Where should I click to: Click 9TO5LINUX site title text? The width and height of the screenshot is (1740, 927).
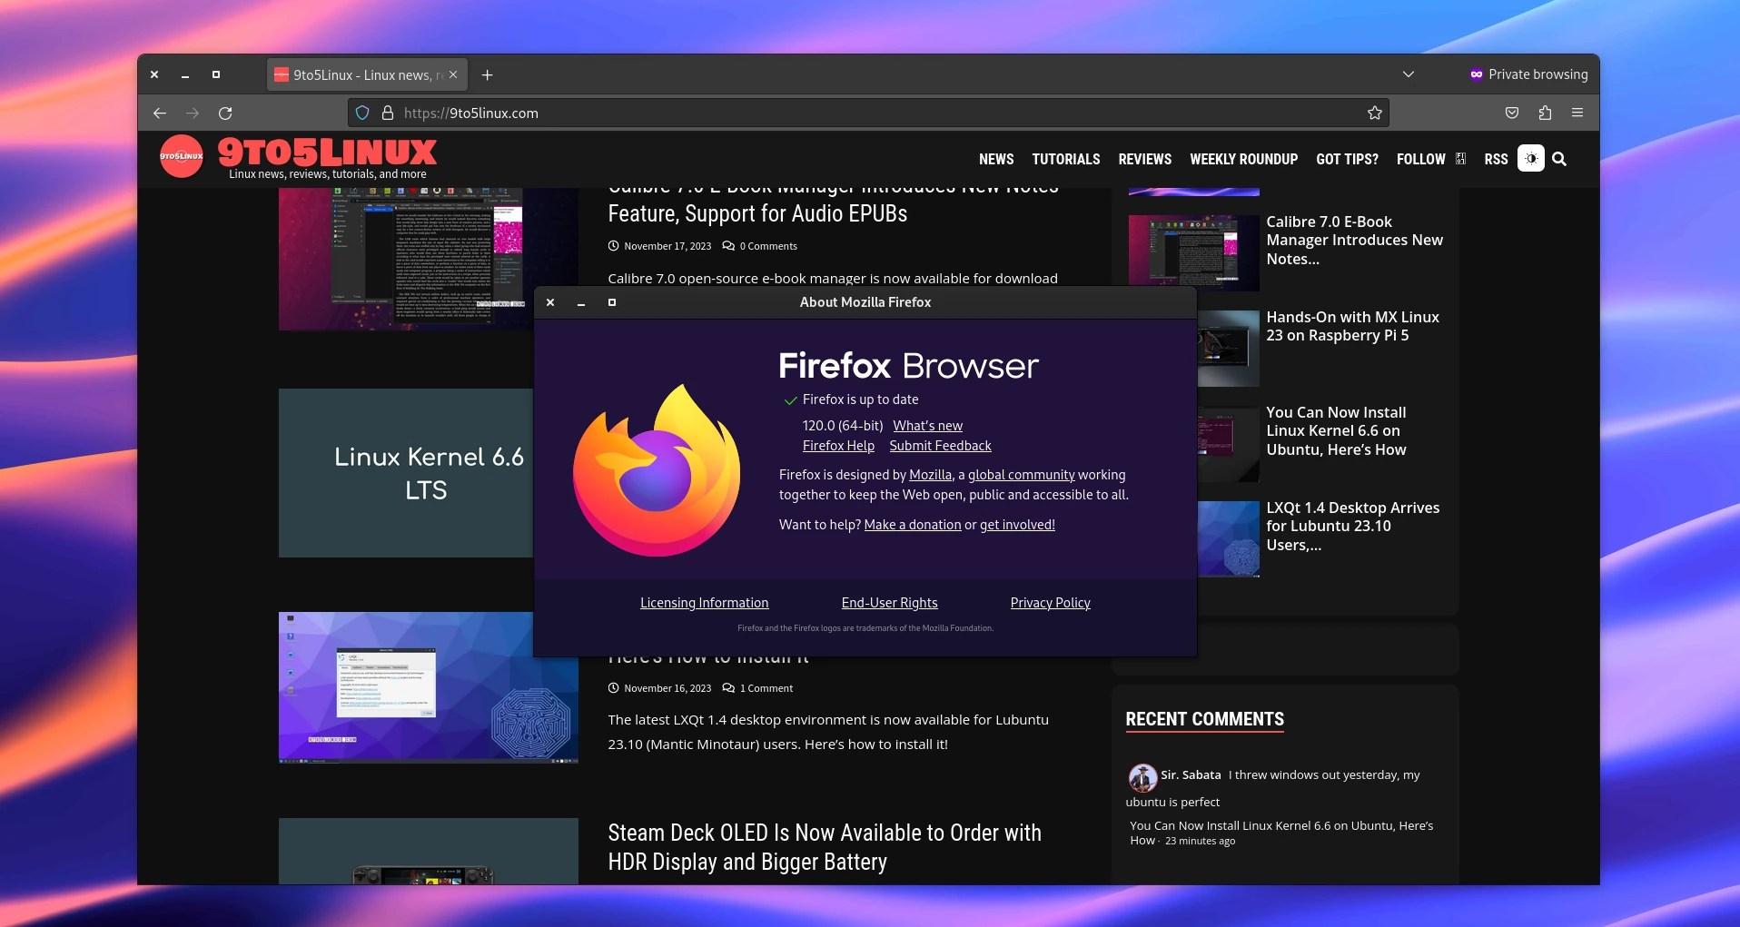pyautogui.click(x=327, y=152)
